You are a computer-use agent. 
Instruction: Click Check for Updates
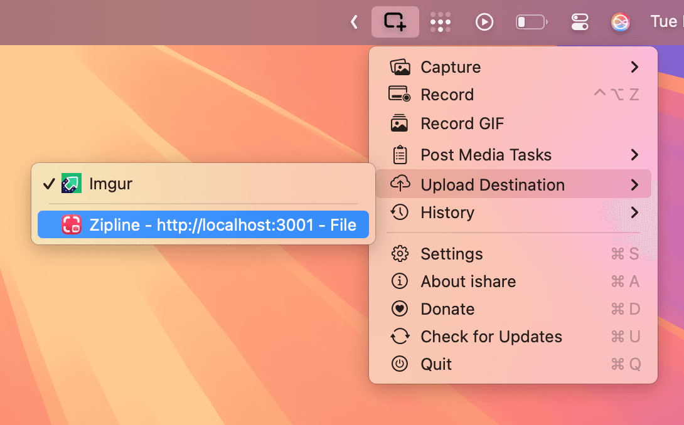[x=491, y=337]
